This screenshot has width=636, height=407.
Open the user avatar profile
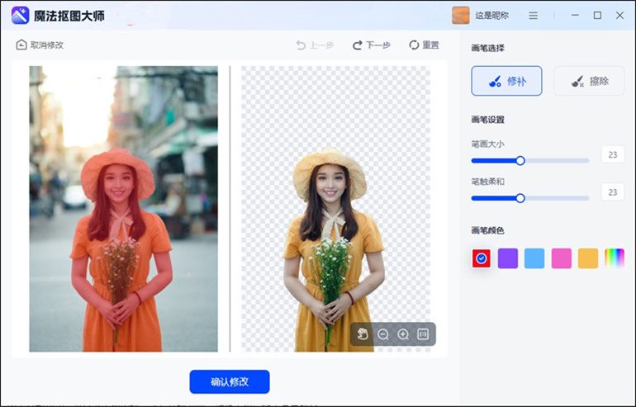coord(461,16)
